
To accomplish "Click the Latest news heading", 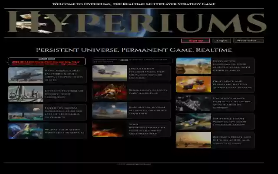I will click(47, 59).
